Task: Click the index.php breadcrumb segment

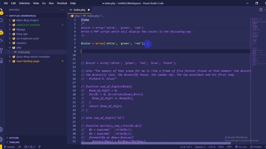Action: pyautogui.click(x=93, y=16)
